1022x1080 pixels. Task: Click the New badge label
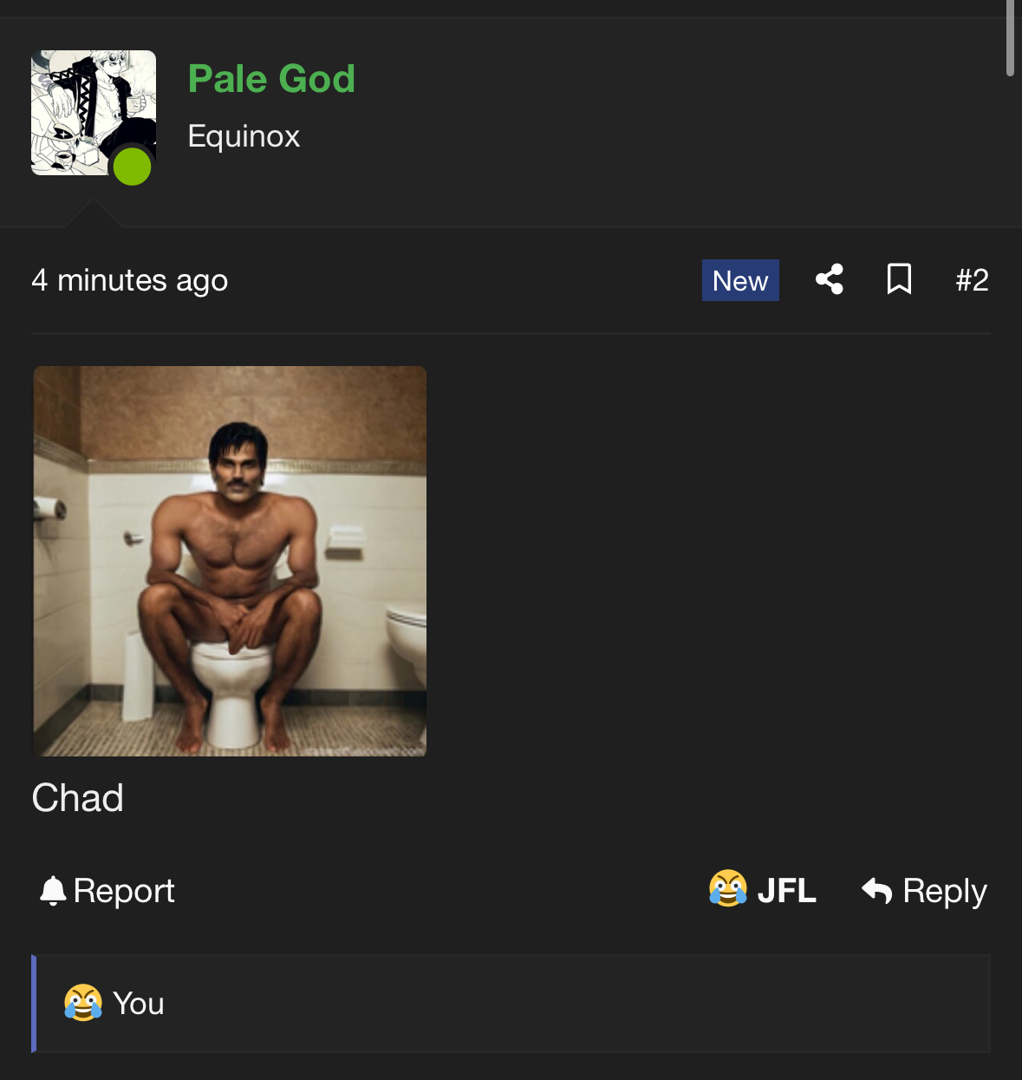pyautogui.click(x=740, y=280)
